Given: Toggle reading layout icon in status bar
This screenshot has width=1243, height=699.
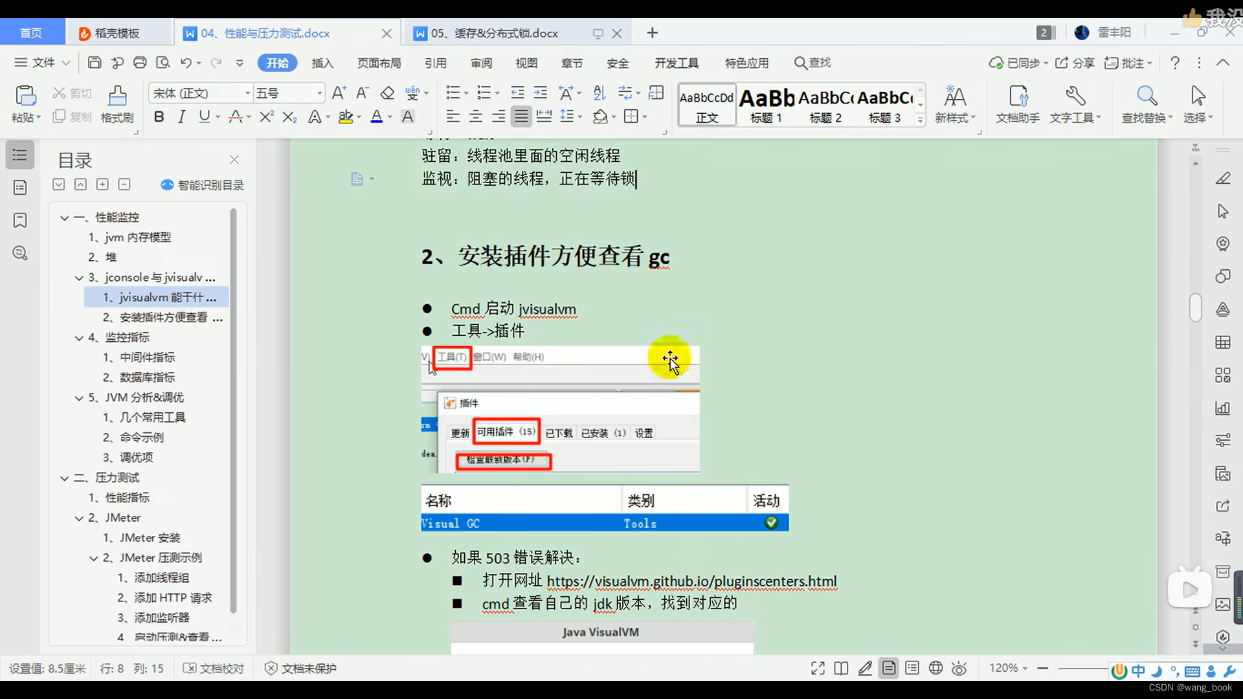Looking at the screenshot, I should [x=841, y=669].
